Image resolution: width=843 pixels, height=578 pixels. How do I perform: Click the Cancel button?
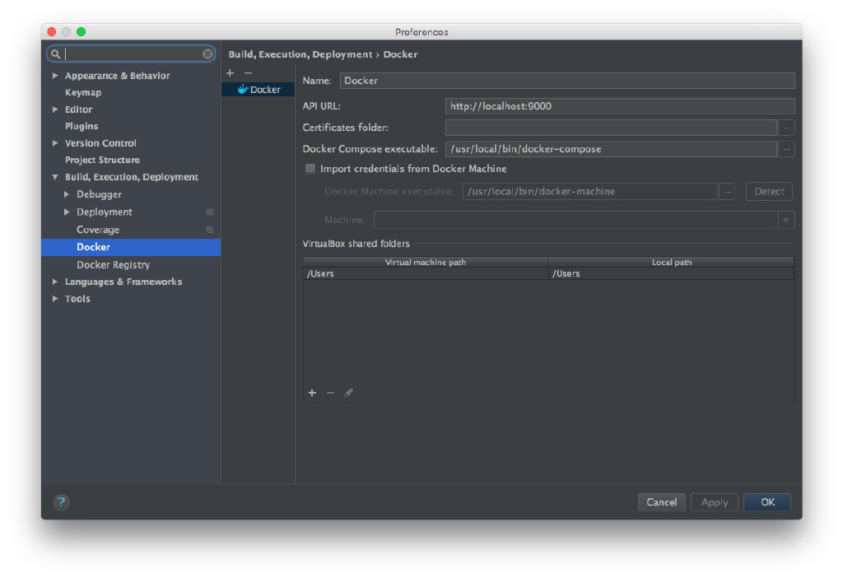point(661,502)
